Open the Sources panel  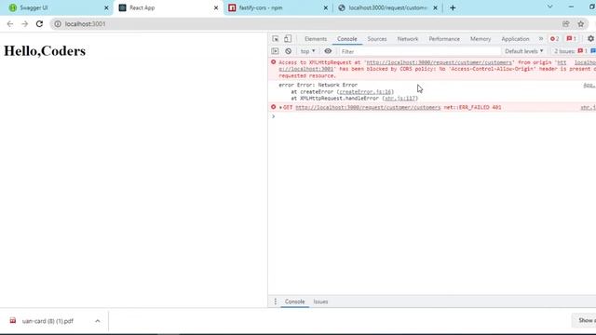tap(377, 39)
